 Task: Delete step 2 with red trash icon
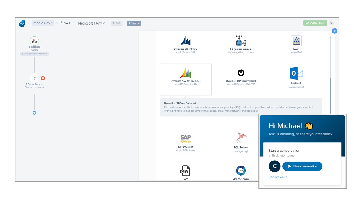pyautogui.click(x=43, y=78)
